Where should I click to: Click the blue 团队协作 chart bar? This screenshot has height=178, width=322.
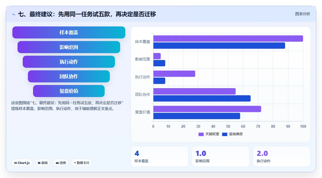202,98
